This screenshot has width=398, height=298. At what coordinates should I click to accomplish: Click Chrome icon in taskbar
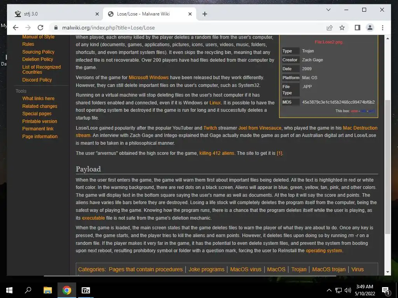(67, 290)
